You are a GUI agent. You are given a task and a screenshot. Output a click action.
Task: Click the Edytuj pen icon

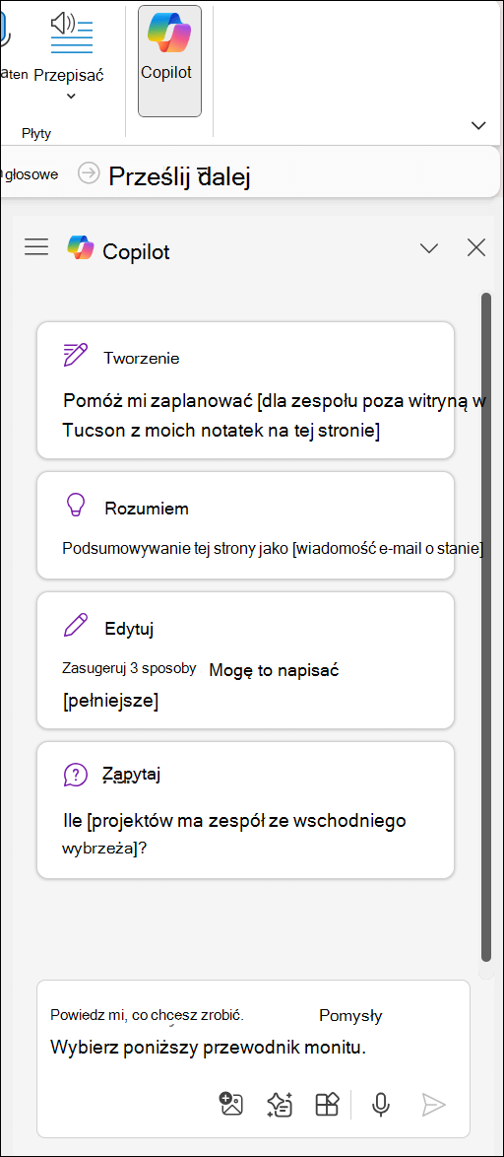(75, 626)
